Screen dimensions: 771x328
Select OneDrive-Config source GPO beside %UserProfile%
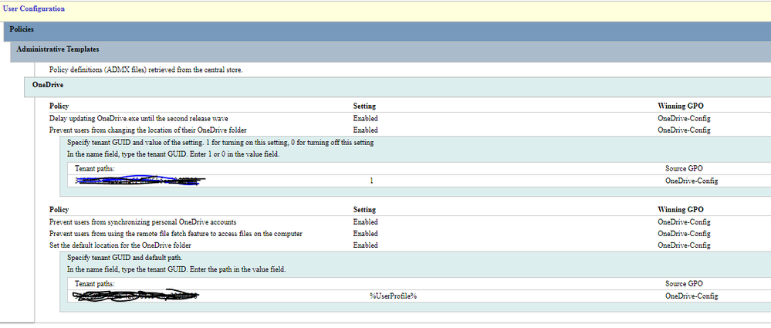(x=692, y=296)
